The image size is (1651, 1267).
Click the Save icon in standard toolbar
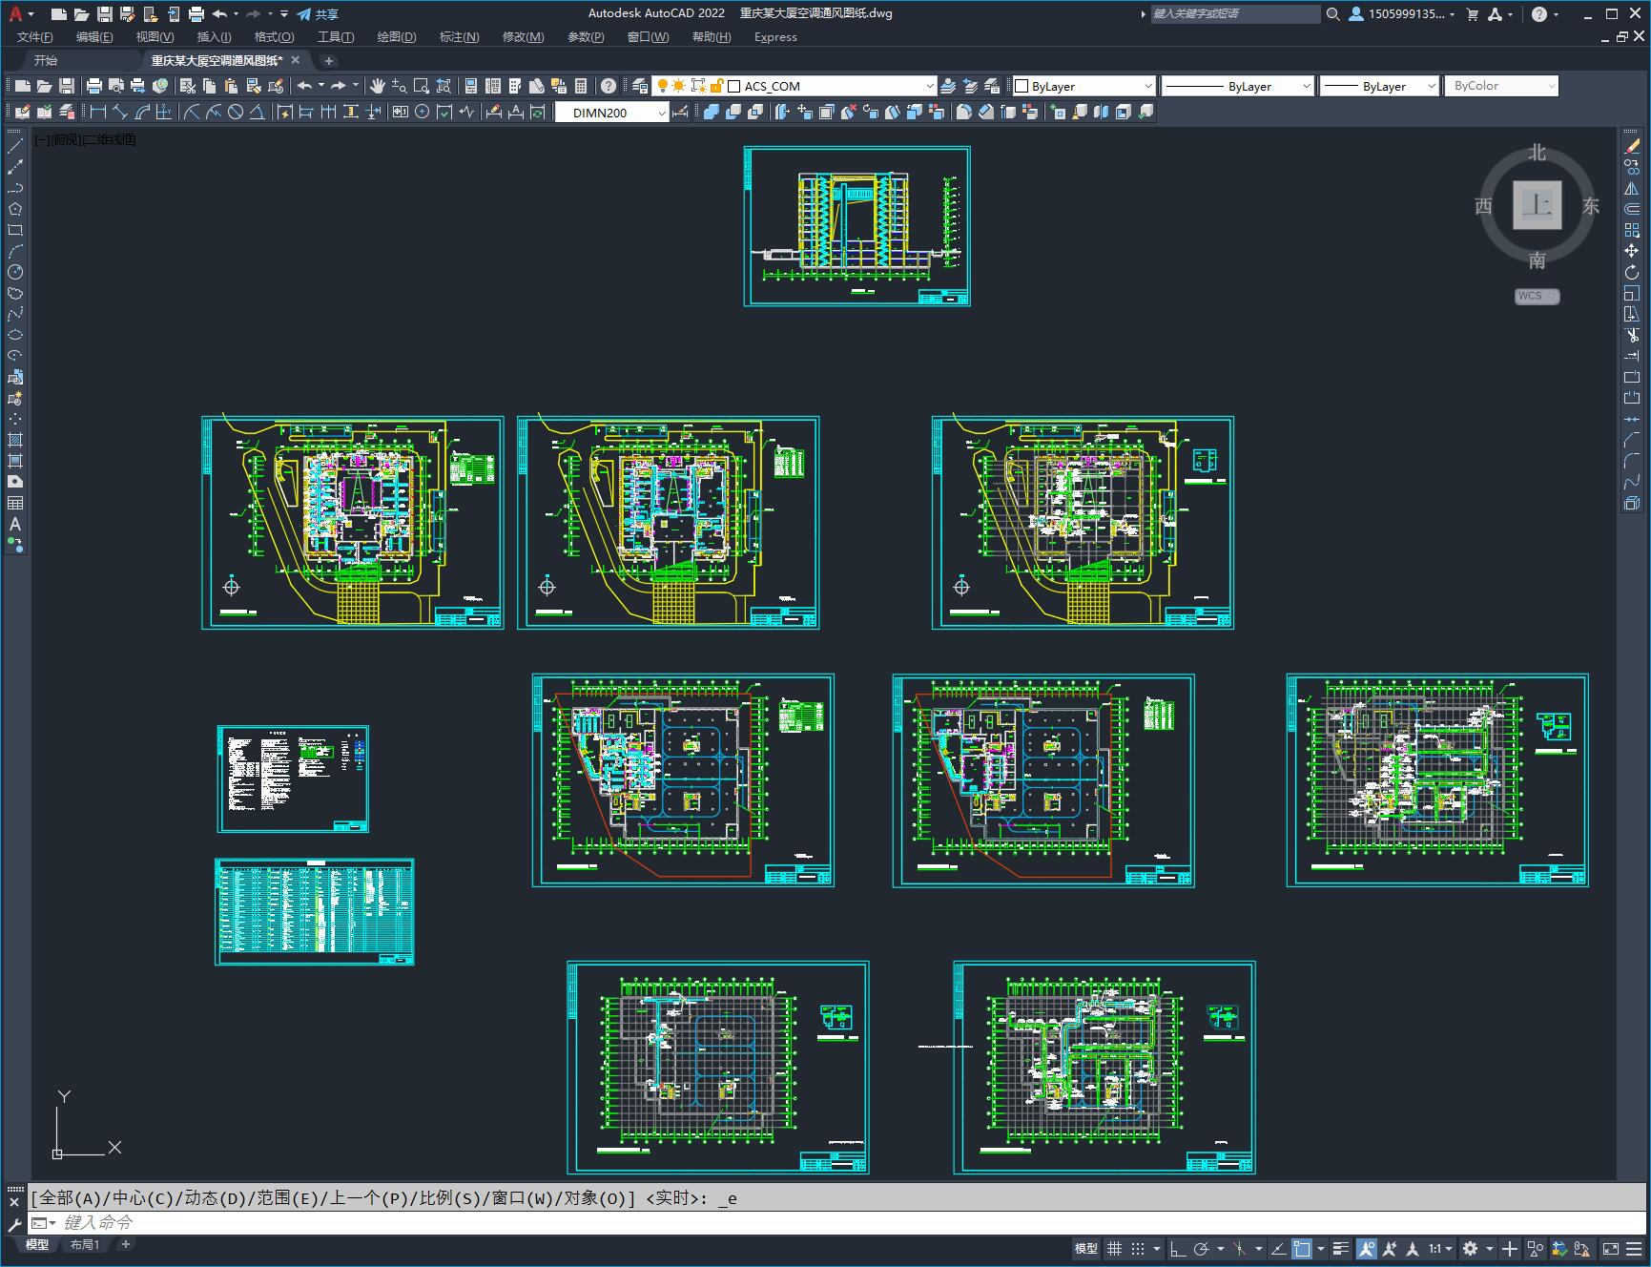pyautogui.click(x=67, y=86)
